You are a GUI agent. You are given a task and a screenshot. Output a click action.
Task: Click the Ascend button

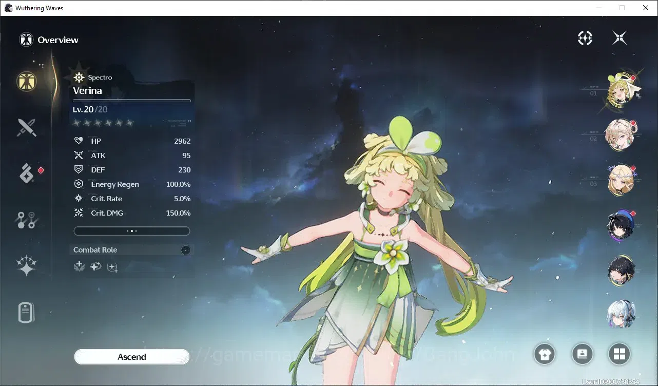(x=132, y=357)
